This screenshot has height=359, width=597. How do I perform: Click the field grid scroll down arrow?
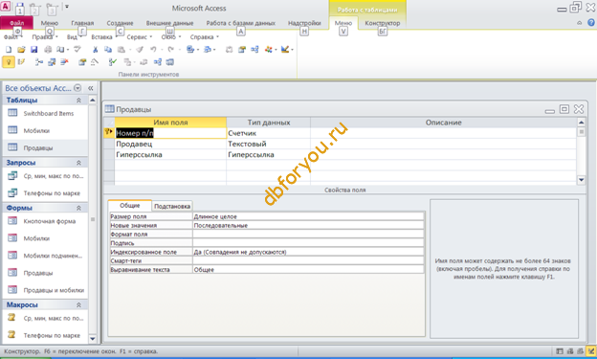[x=581, y=180]
